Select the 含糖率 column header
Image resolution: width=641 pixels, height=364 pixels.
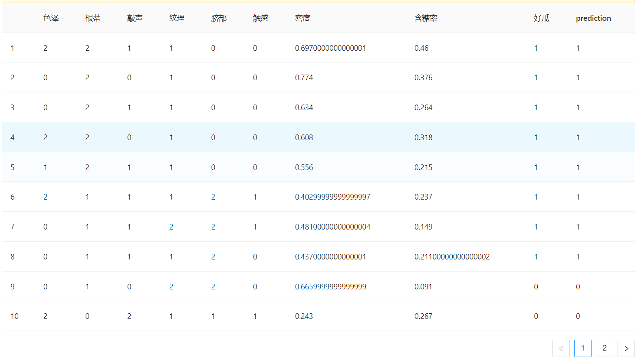[426, 18]
